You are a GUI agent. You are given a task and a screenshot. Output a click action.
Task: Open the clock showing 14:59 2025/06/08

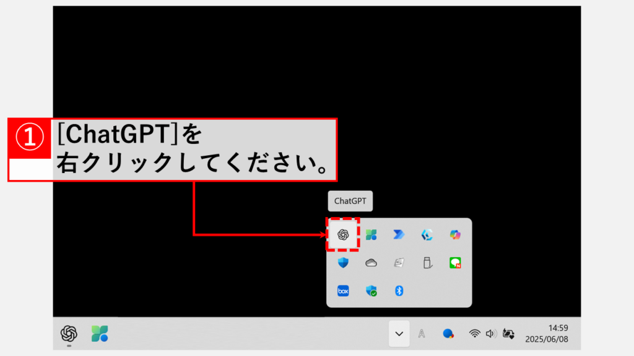(547, 334)
